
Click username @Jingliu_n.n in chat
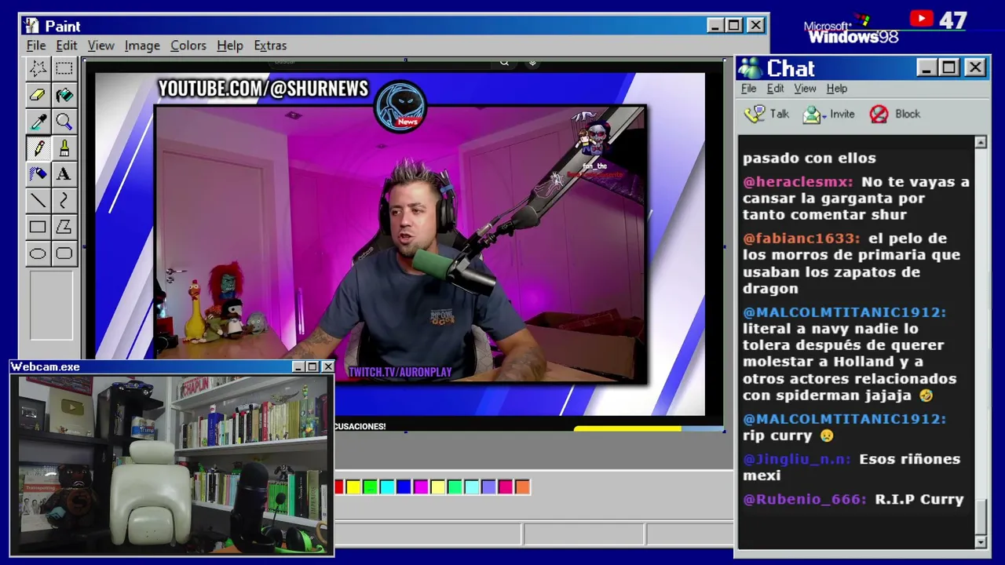[x=797, y=459]
